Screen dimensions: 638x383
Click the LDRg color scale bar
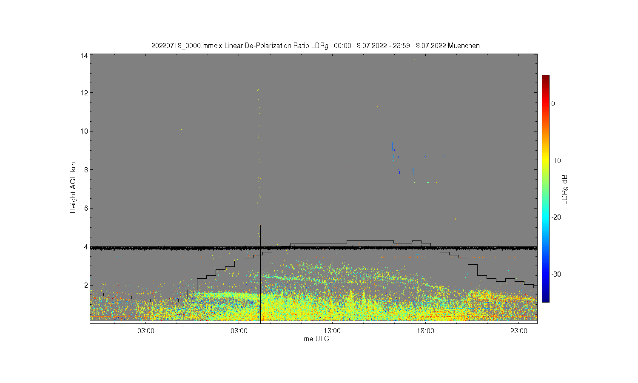pyautogui.click(x=545, y=189)
